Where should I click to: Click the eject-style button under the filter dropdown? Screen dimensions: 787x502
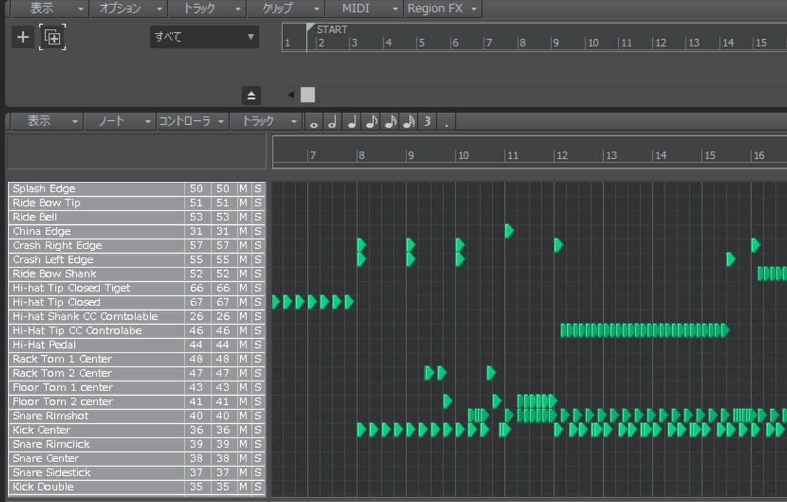coord(251,96)
